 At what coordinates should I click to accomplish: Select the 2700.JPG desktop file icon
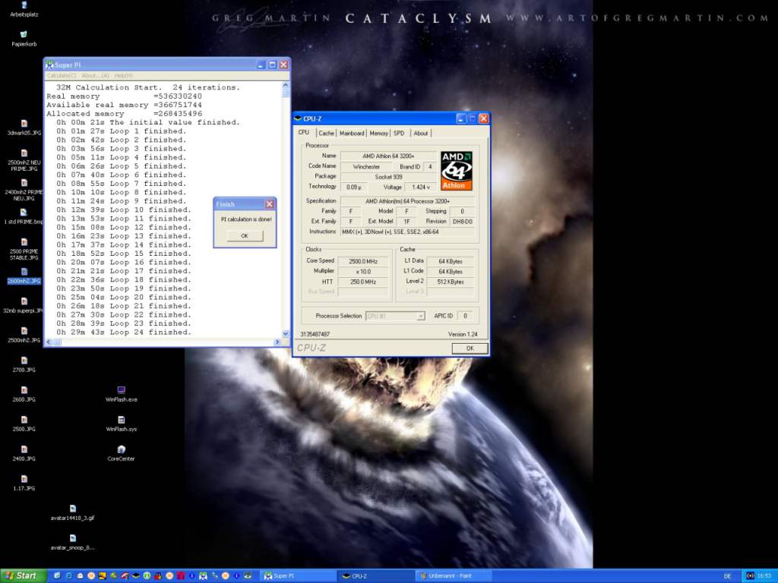(x=24, y=365)
